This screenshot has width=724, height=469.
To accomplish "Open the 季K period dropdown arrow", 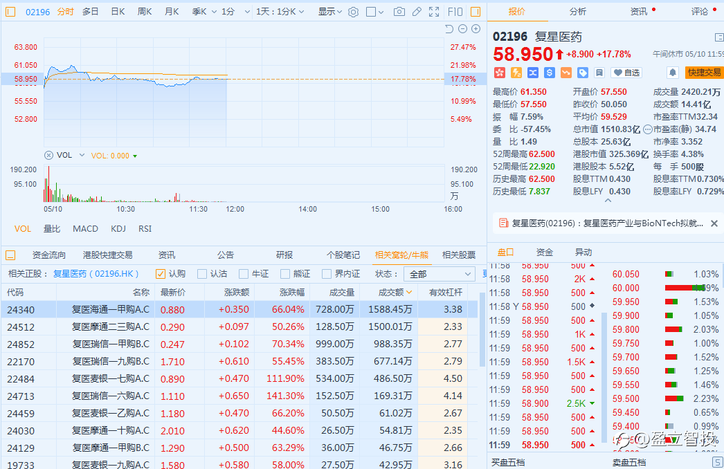I will [214, 12].
